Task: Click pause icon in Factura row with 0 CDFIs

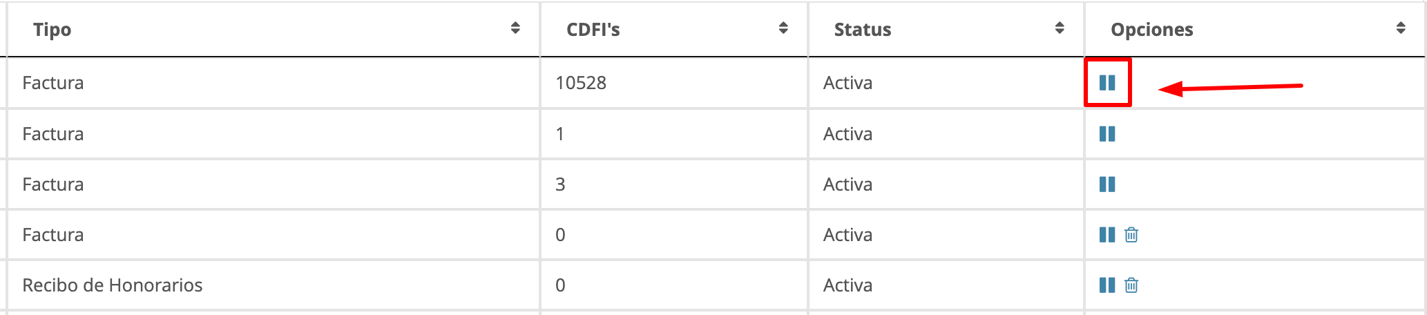Action: tap(1107, 235)
